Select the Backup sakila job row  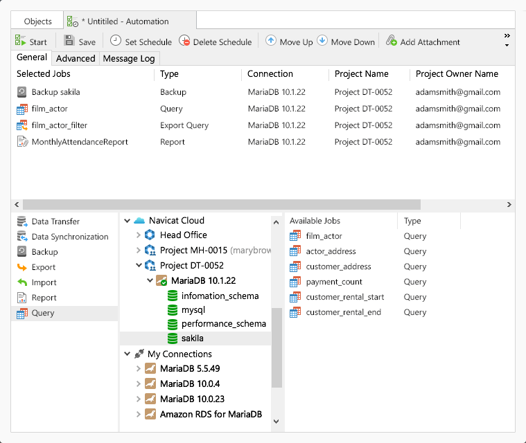coord(55,92)
